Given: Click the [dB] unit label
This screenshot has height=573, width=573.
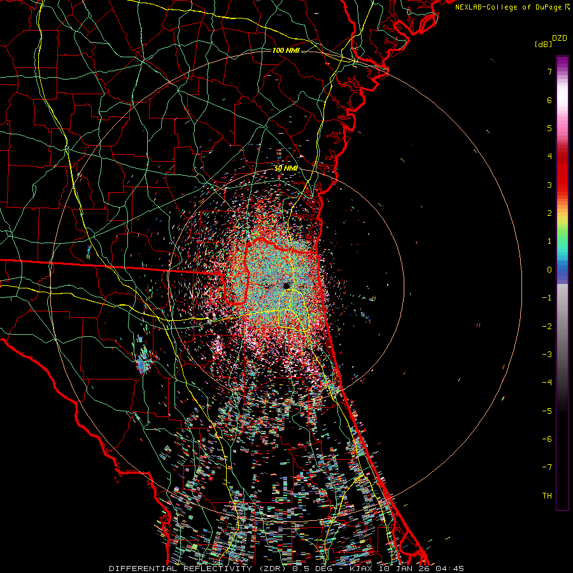Looking at the screenshot, I should pyautogui.click(x=543, y=44).
